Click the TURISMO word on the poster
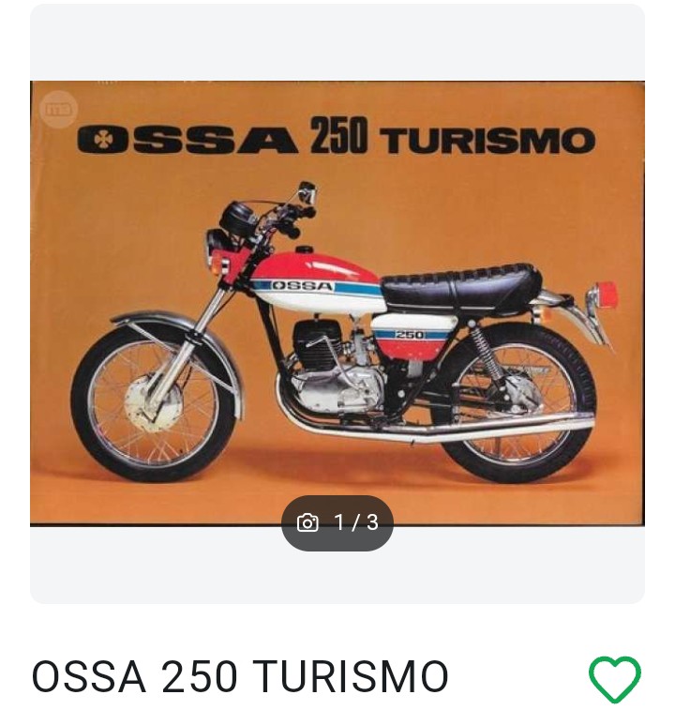 [487, 141]
